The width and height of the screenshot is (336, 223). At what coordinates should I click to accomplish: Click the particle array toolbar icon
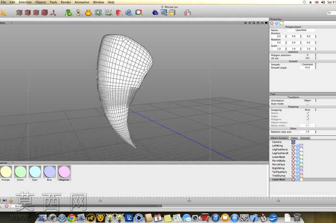click(x=108, y=12)
